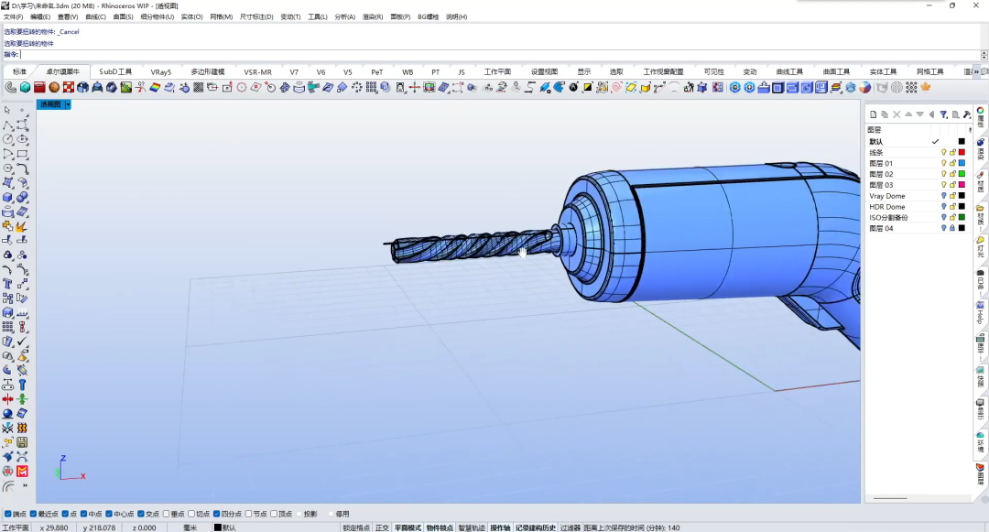The height and width of the screenshot is (532, 989).
Task: Enable the 垂点 osnap checkbox
Action: (x=166, y=514)
